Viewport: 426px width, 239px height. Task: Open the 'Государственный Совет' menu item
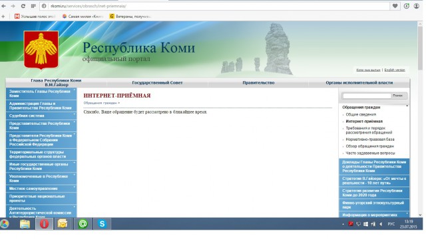(157, 82)
